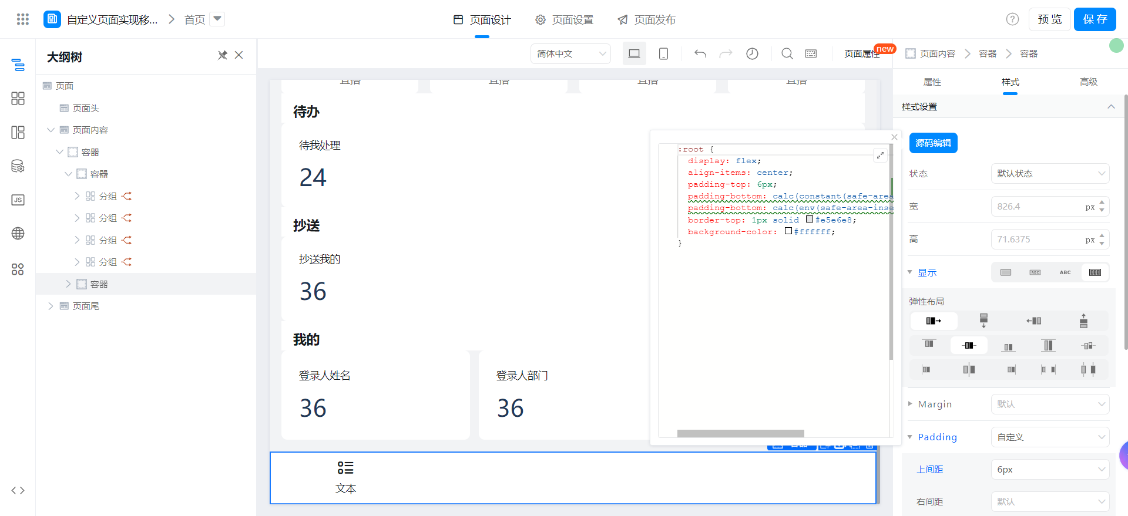This screenshot has height=516, width=1128.
Task: Switch to the 页面设置 tab
Action: coord(564,20)
